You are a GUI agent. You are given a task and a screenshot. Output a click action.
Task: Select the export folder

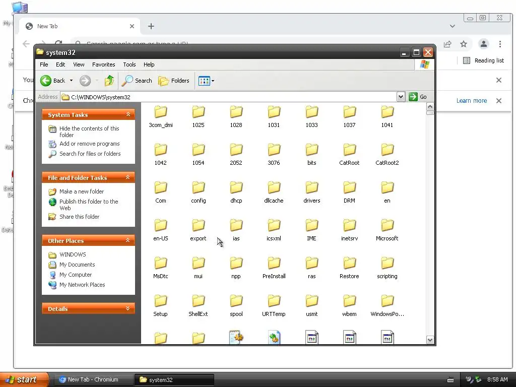pyautogui.click(x=199, y=230)
